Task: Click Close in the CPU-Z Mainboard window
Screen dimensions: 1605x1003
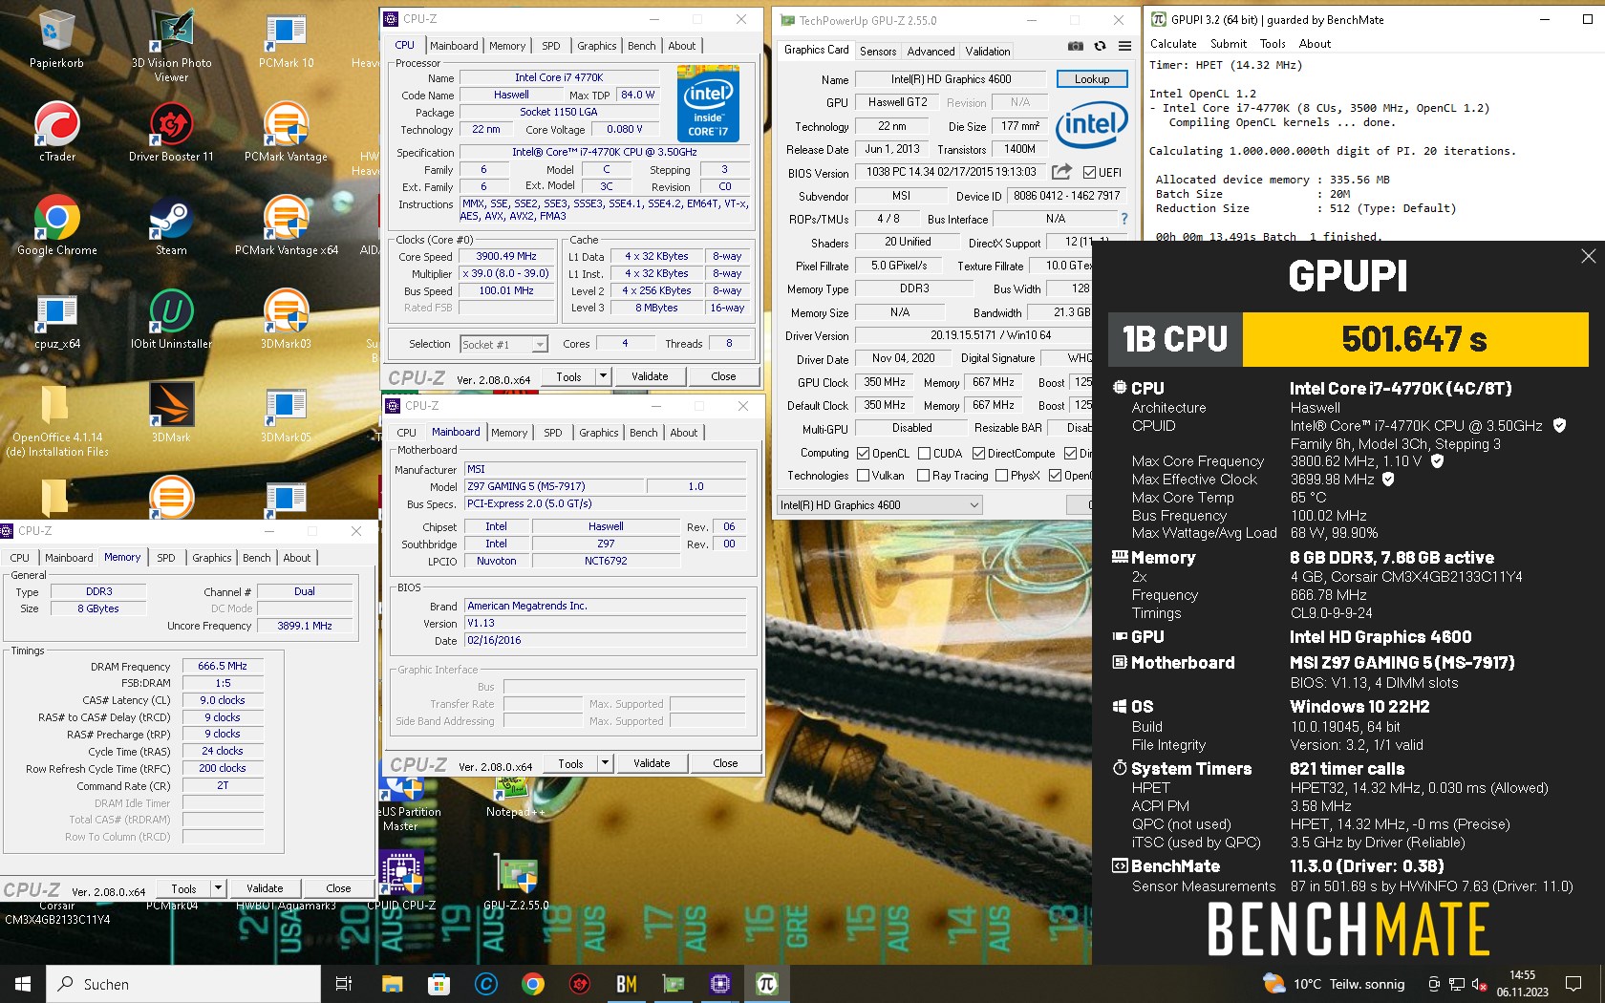Action: pos(725,763)
